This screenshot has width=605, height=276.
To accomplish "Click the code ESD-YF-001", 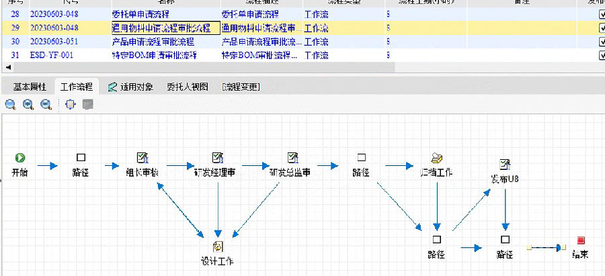I will [x=51, y=55].
